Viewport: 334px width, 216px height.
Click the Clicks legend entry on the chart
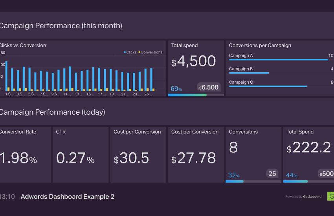[130, 52]
